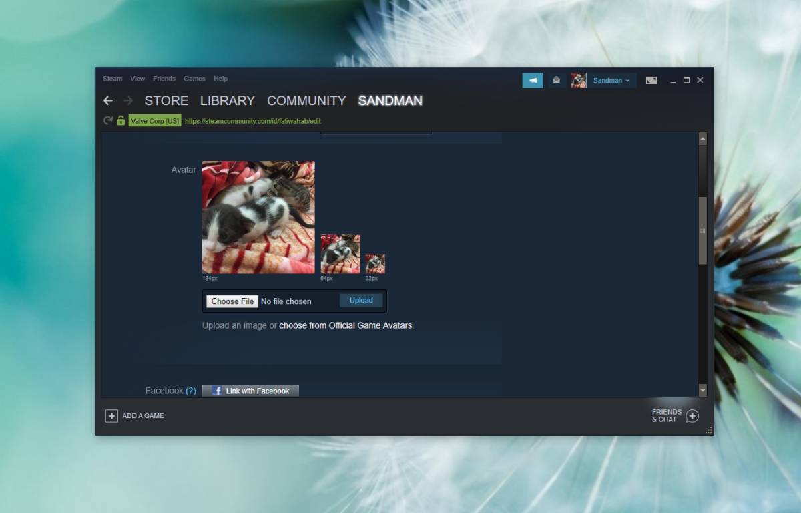Open the Friends & Chat plus icon
The image size is (801, 513).
692,416
